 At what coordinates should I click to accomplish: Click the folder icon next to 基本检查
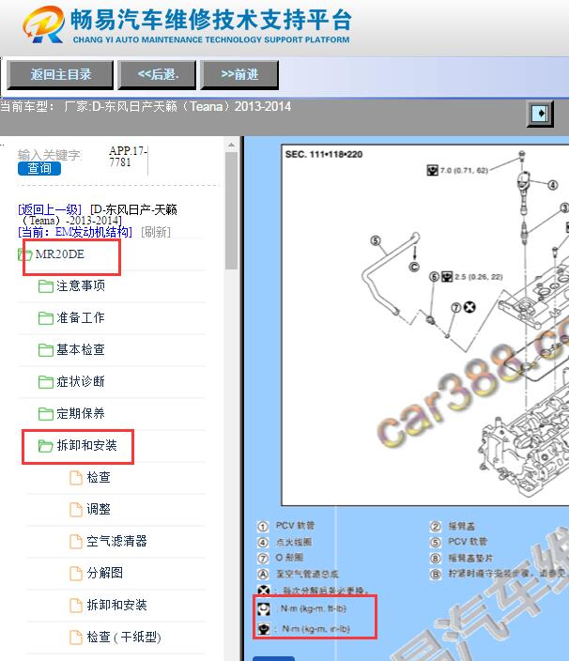click(45, 350)
